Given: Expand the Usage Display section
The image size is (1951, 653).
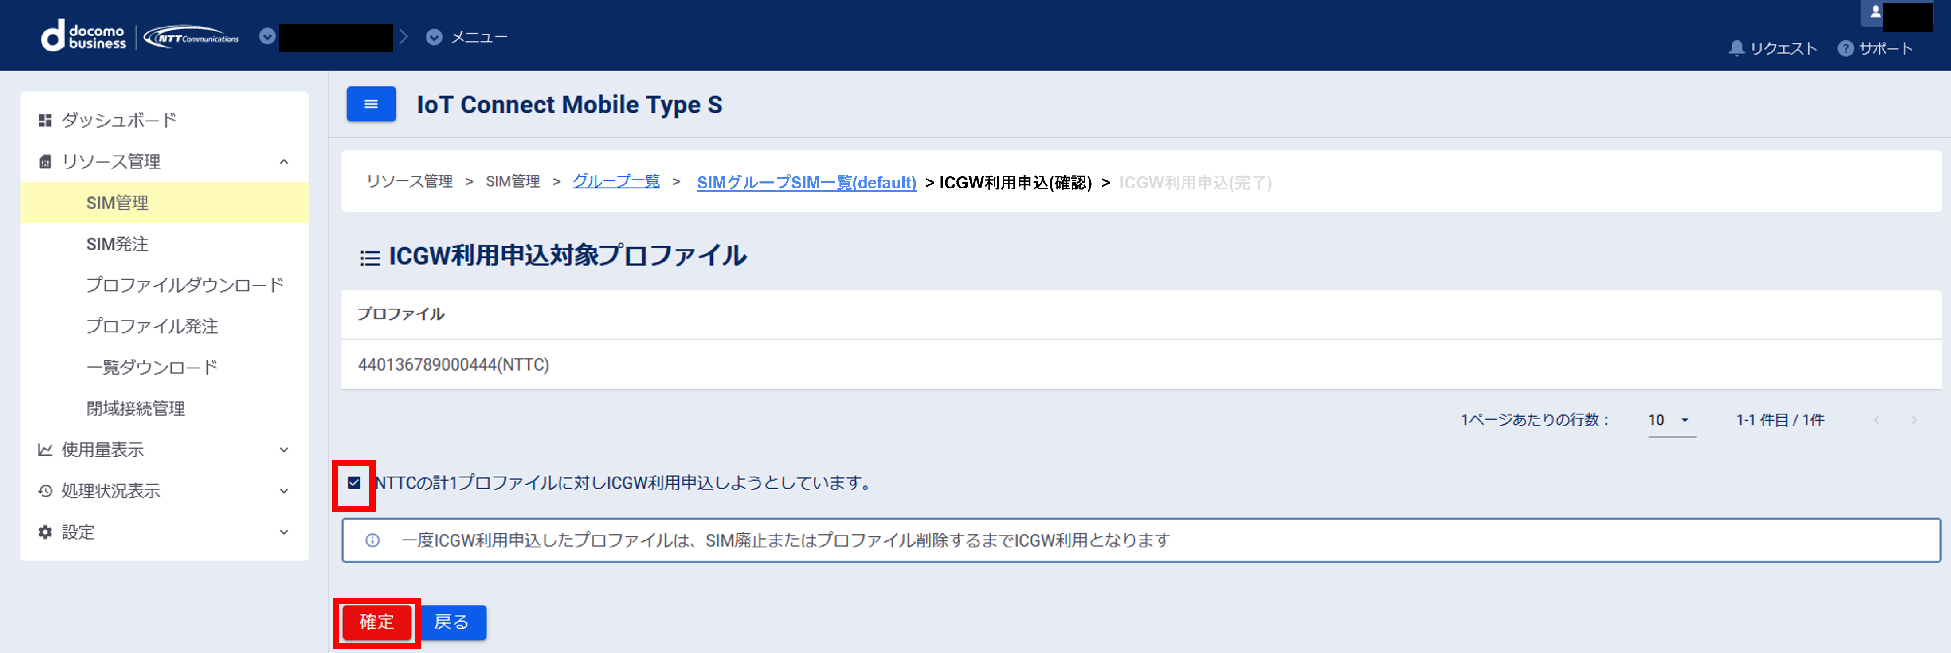Looking at the screenshot, I should [x=283, y=449].
